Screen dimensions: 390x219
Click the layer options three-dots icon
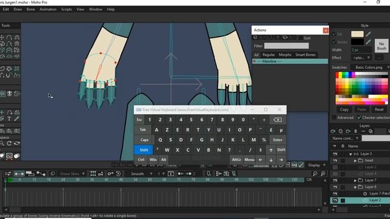(x=363, y=131)
